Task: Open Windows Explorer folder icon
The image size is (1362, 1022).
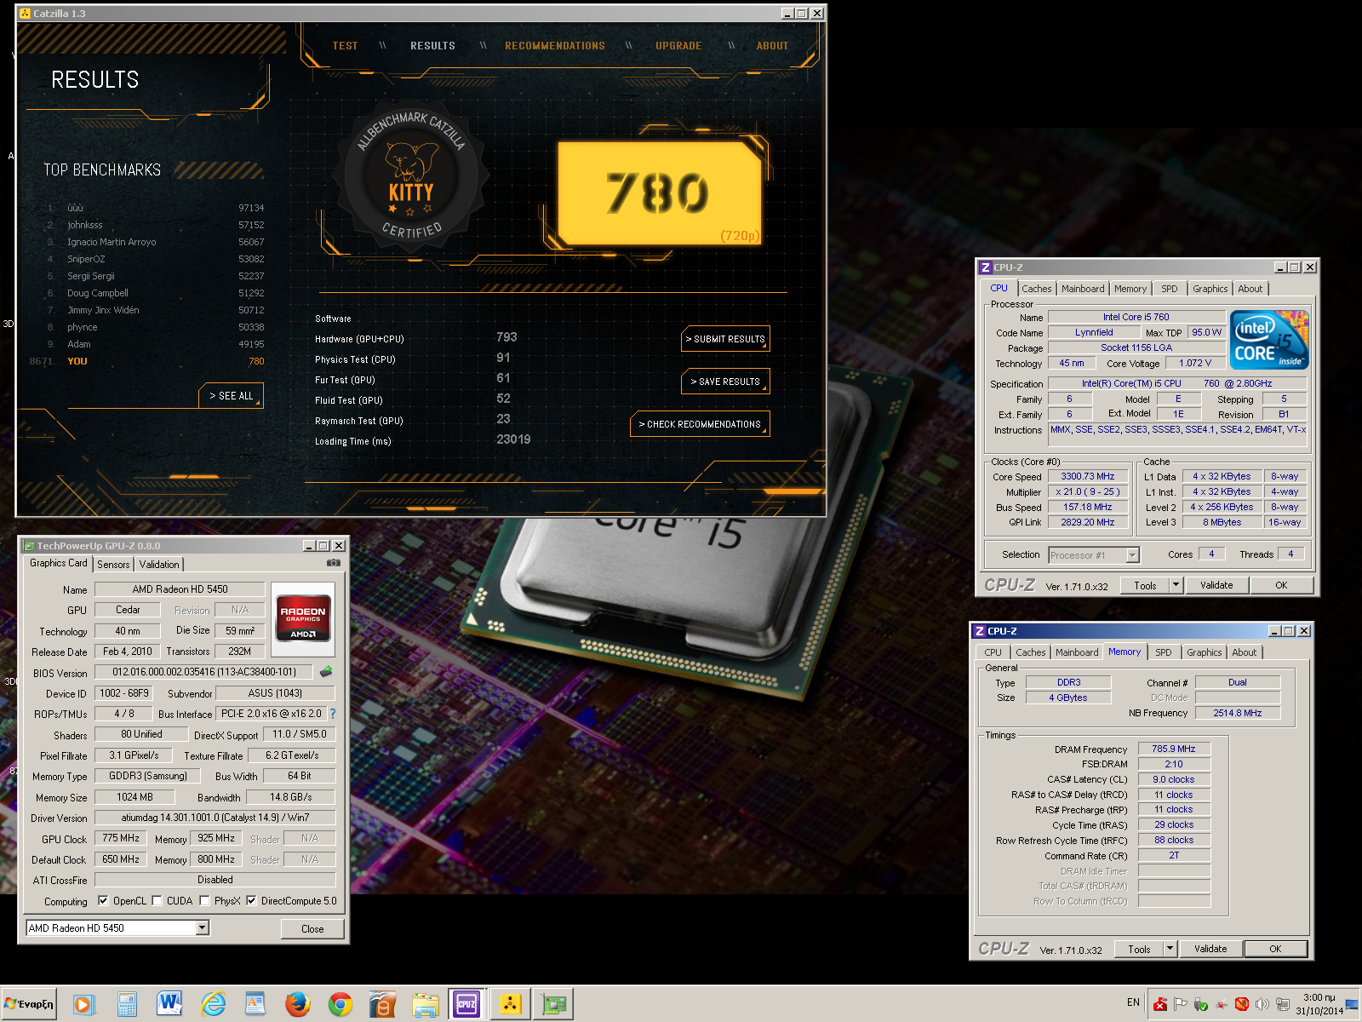Action: (x=426, y=1005)
